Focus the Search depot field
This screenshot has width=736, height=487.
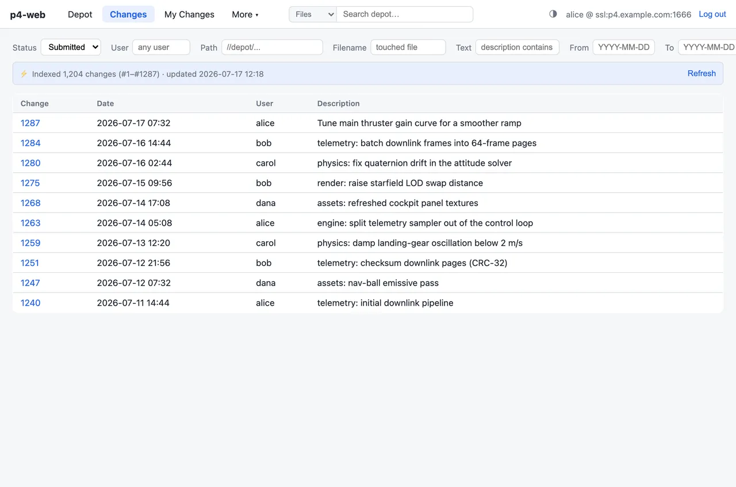click(405, 14)
